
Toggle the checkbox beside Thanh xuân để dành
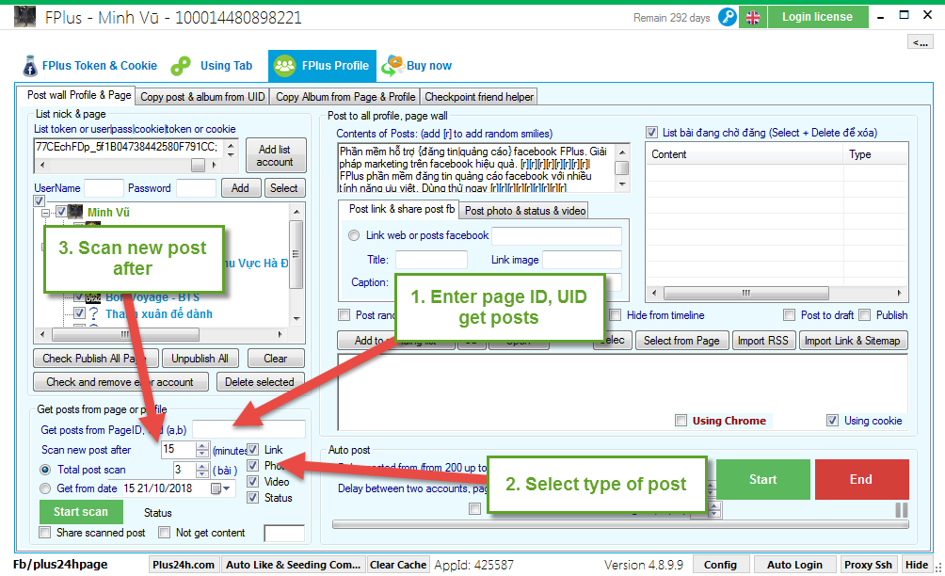click(79, 312)
